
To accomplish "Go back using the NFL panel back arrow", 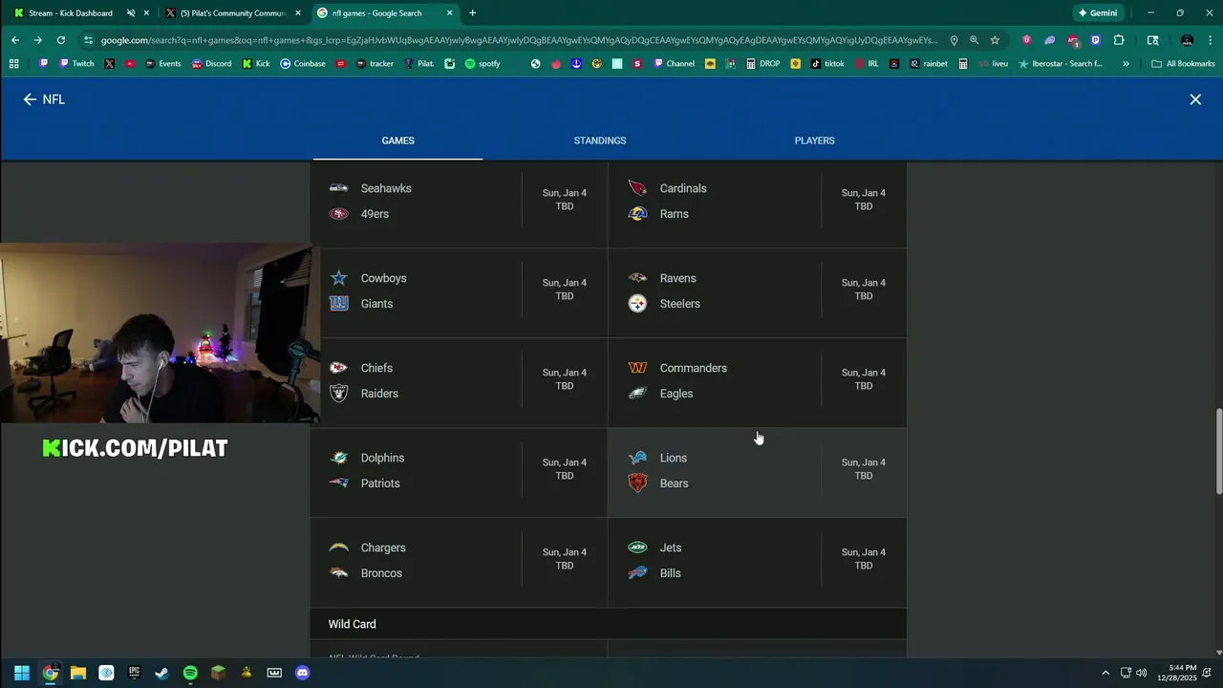I will (30, 99).
